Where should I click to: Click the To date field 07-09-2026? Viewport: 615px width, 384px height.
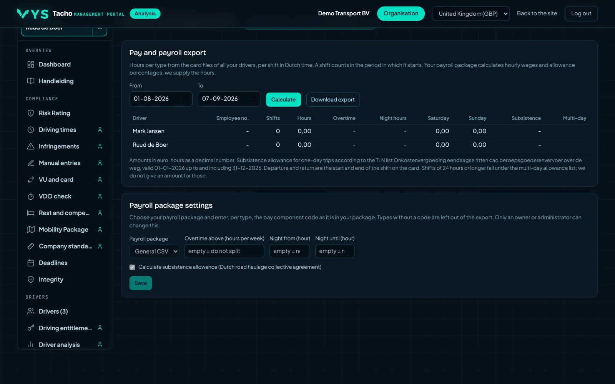[229, 99]
